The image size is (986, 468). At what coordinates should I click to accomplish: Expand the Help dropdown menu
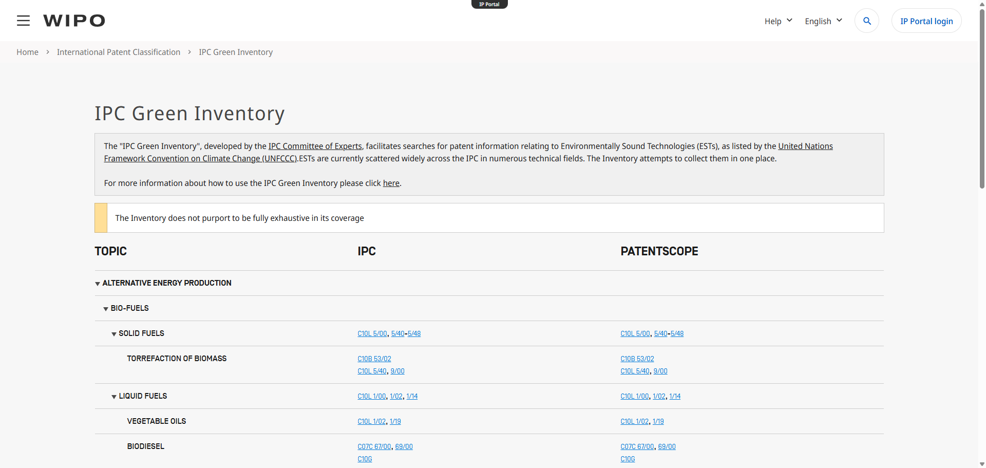tap(778, 21)
